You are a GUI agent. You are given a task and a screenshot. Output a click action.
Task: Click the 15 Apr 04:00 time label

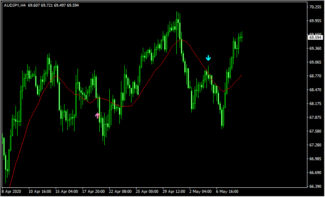pyautogui.click(x=67, y=192)
